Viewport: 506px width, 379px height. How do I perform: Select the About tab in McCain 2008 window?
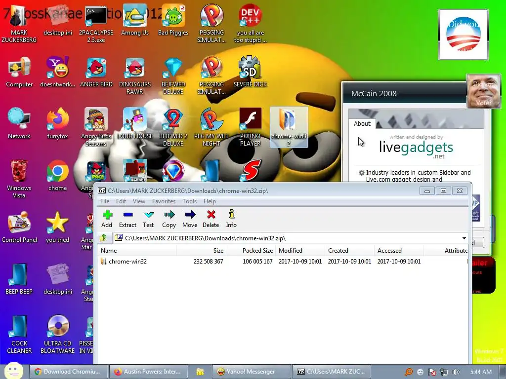pyautogui.click(x=362, y=123)
